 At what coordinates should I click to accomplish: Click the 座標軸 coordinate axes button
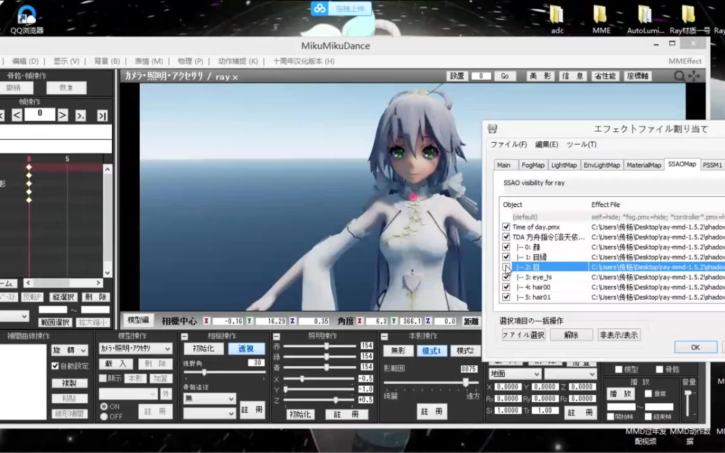tap(638, 76)
